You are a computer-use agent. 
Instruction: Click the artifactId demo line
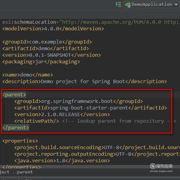click(46, 48)
